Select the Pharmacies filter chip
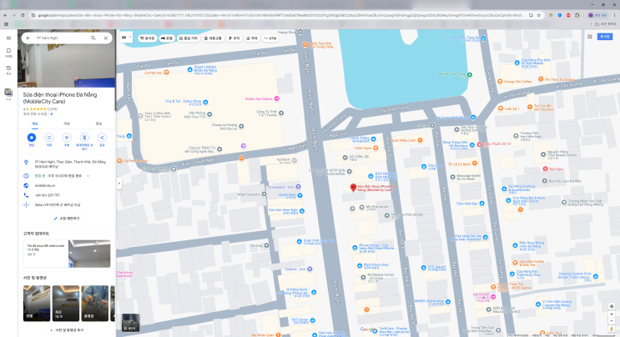This screenshot has width=620, height=337. (x=252, y=38)
